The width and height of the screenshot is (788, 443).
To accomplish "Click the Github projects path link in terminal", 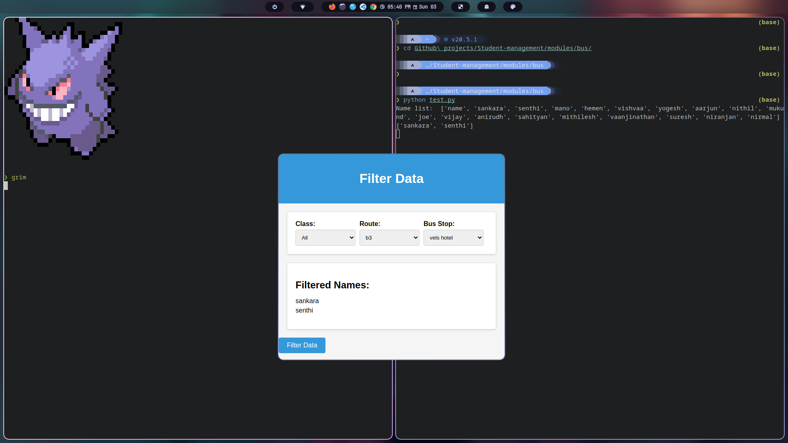I will pos(503,48).
